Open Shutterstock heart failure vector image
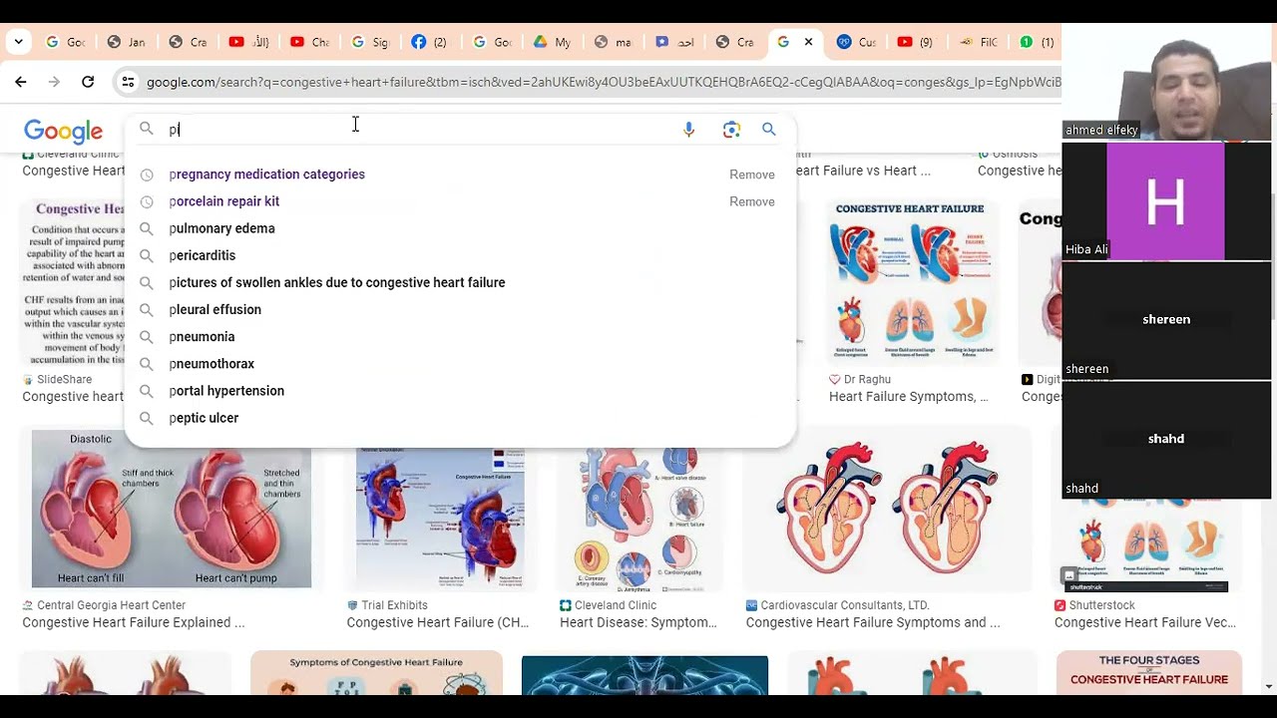The image size is (1277, 718). coord(1145,543)
